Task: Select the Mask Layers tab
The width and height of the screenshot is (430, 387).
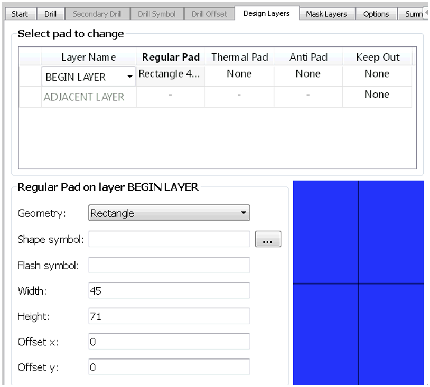Action: (327, 14)
